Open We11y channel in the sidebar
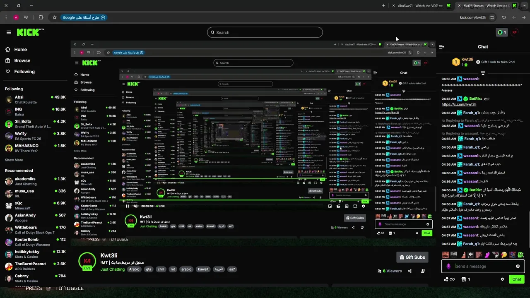This screenshot has width=530, height=298. tap(35, 136)
